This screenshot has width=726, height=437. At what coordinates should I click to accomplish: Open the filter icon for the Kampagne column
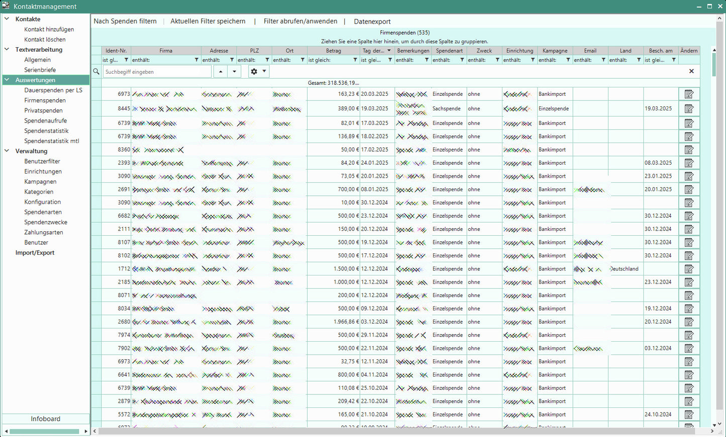click(x=568, y=60)
